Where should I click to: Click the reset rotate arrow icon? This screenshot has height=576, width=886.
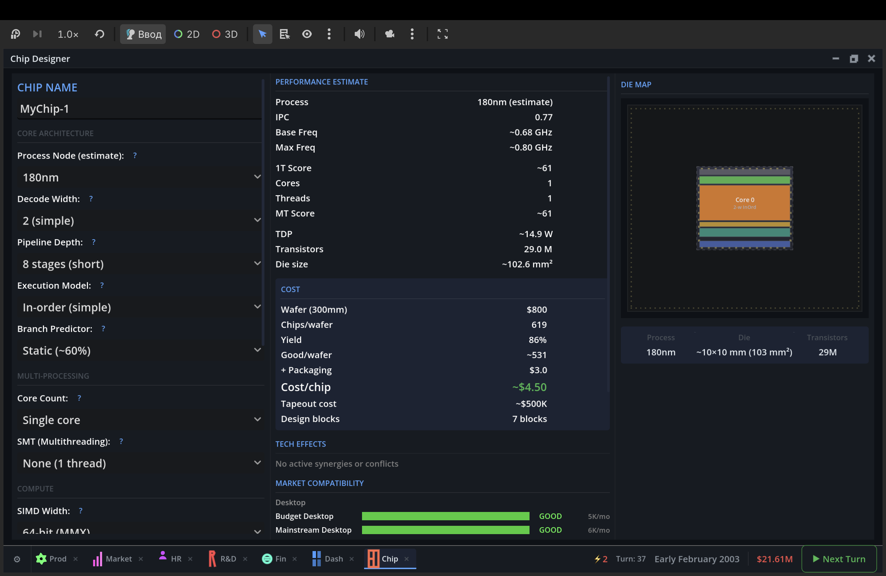click(99, 34)
